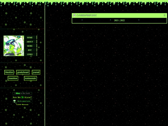Image resolution: width=168 pixels, height=126 pixels.
Task: Click the C:/USER/FIRST.DOC window title text
Action: [86, 16]
